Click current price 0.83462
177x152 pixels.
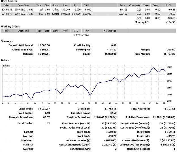point(123,14)
